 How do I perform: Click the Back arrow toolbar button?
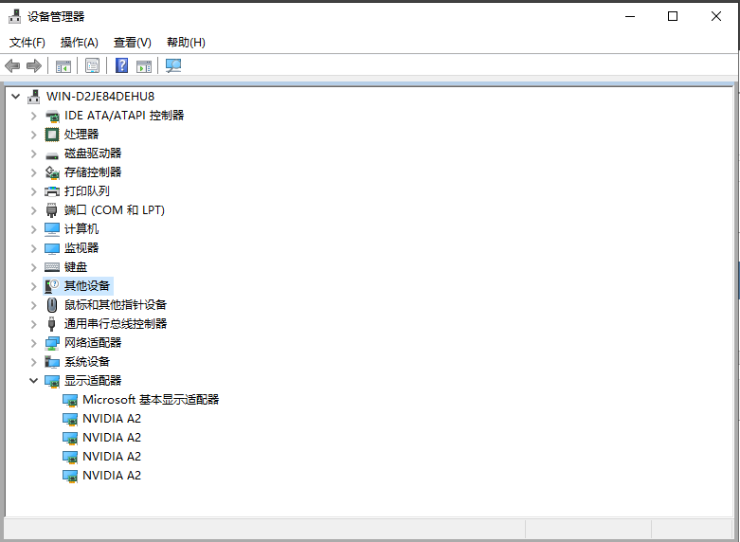12,65
